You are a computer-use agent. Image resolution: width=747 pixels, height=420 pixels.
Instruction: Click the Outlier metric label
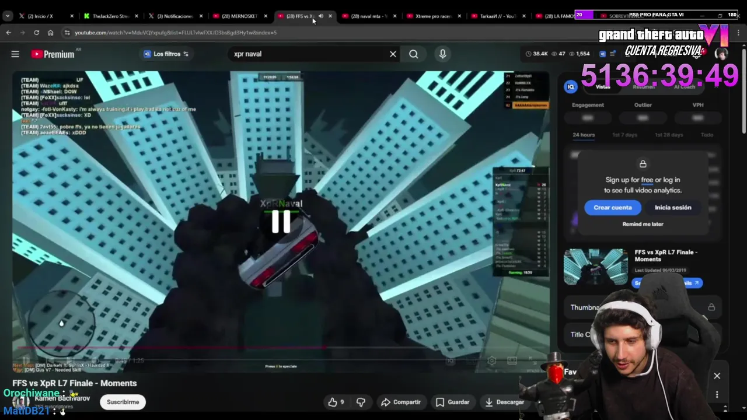click(643, 105)
